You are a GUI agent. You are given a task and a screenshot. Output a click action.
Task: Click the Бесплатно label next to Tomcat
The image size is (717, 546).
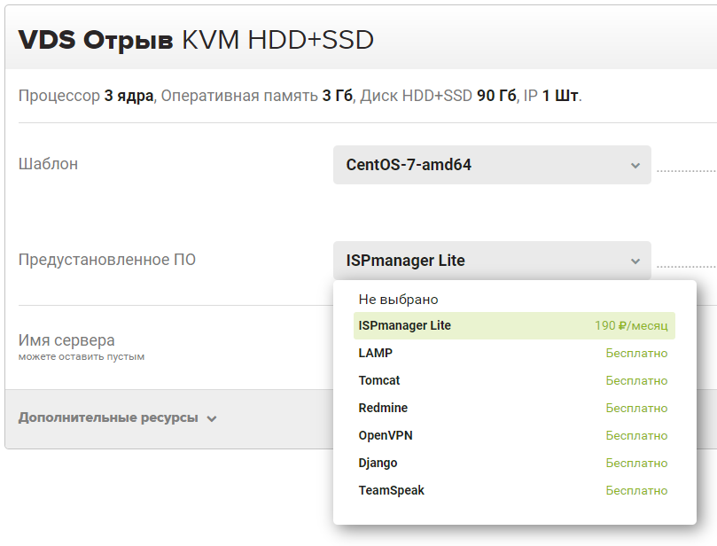click(636, 380)
